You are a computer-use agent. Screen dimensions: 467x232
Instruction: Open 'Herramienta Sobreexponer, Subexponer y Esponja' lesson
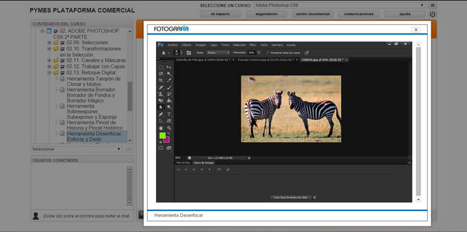pos(92,111)
